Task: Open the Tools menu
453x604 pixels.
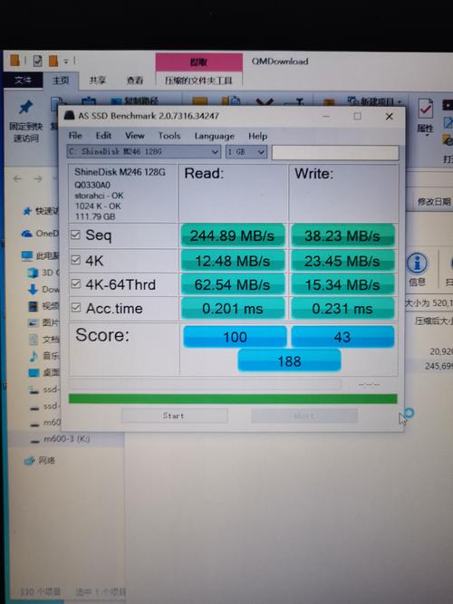Action: point(169,136)
